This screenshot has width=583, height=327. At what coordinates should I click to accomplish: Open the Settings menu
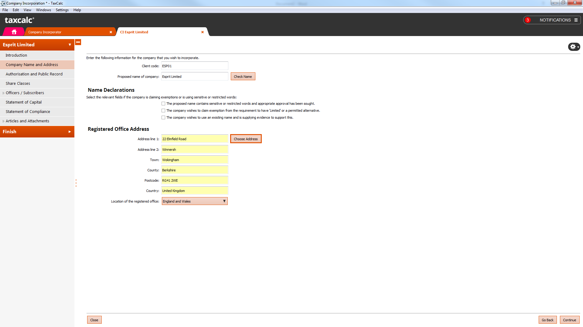[x=62, y=10]
